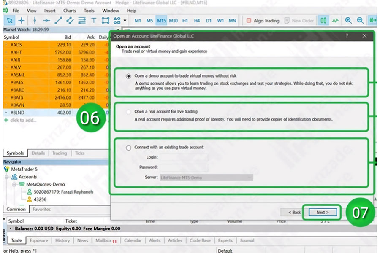Screen dimensions: 380x253
Task: Open the Insert menu
Action: point(50,11)
